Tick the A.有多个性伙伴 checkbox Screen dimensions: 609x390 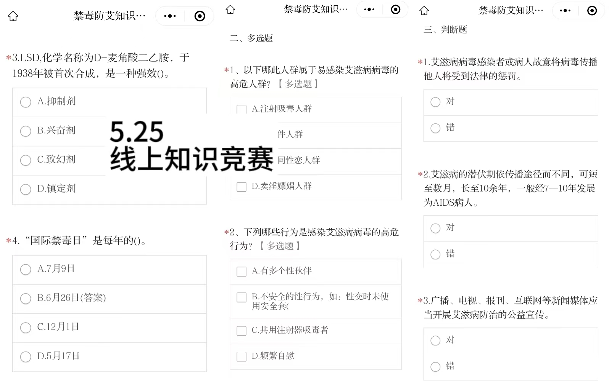(242, 271)
